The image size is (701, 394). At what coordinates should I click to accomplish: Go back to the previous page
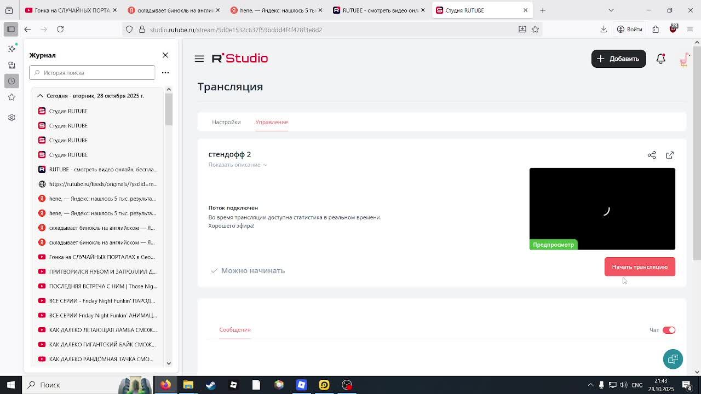(27, 30)
